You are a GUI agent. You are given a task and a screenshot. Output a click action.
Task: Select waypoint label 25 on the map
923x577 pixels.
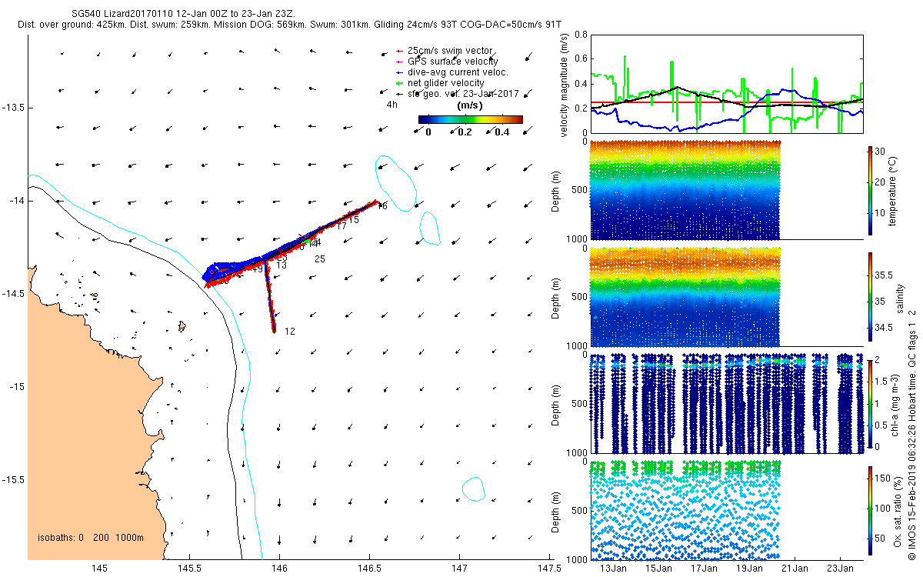pos(319,259)
